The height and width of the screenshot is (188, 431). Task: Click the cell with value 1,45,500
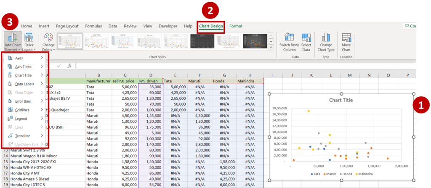151,115
